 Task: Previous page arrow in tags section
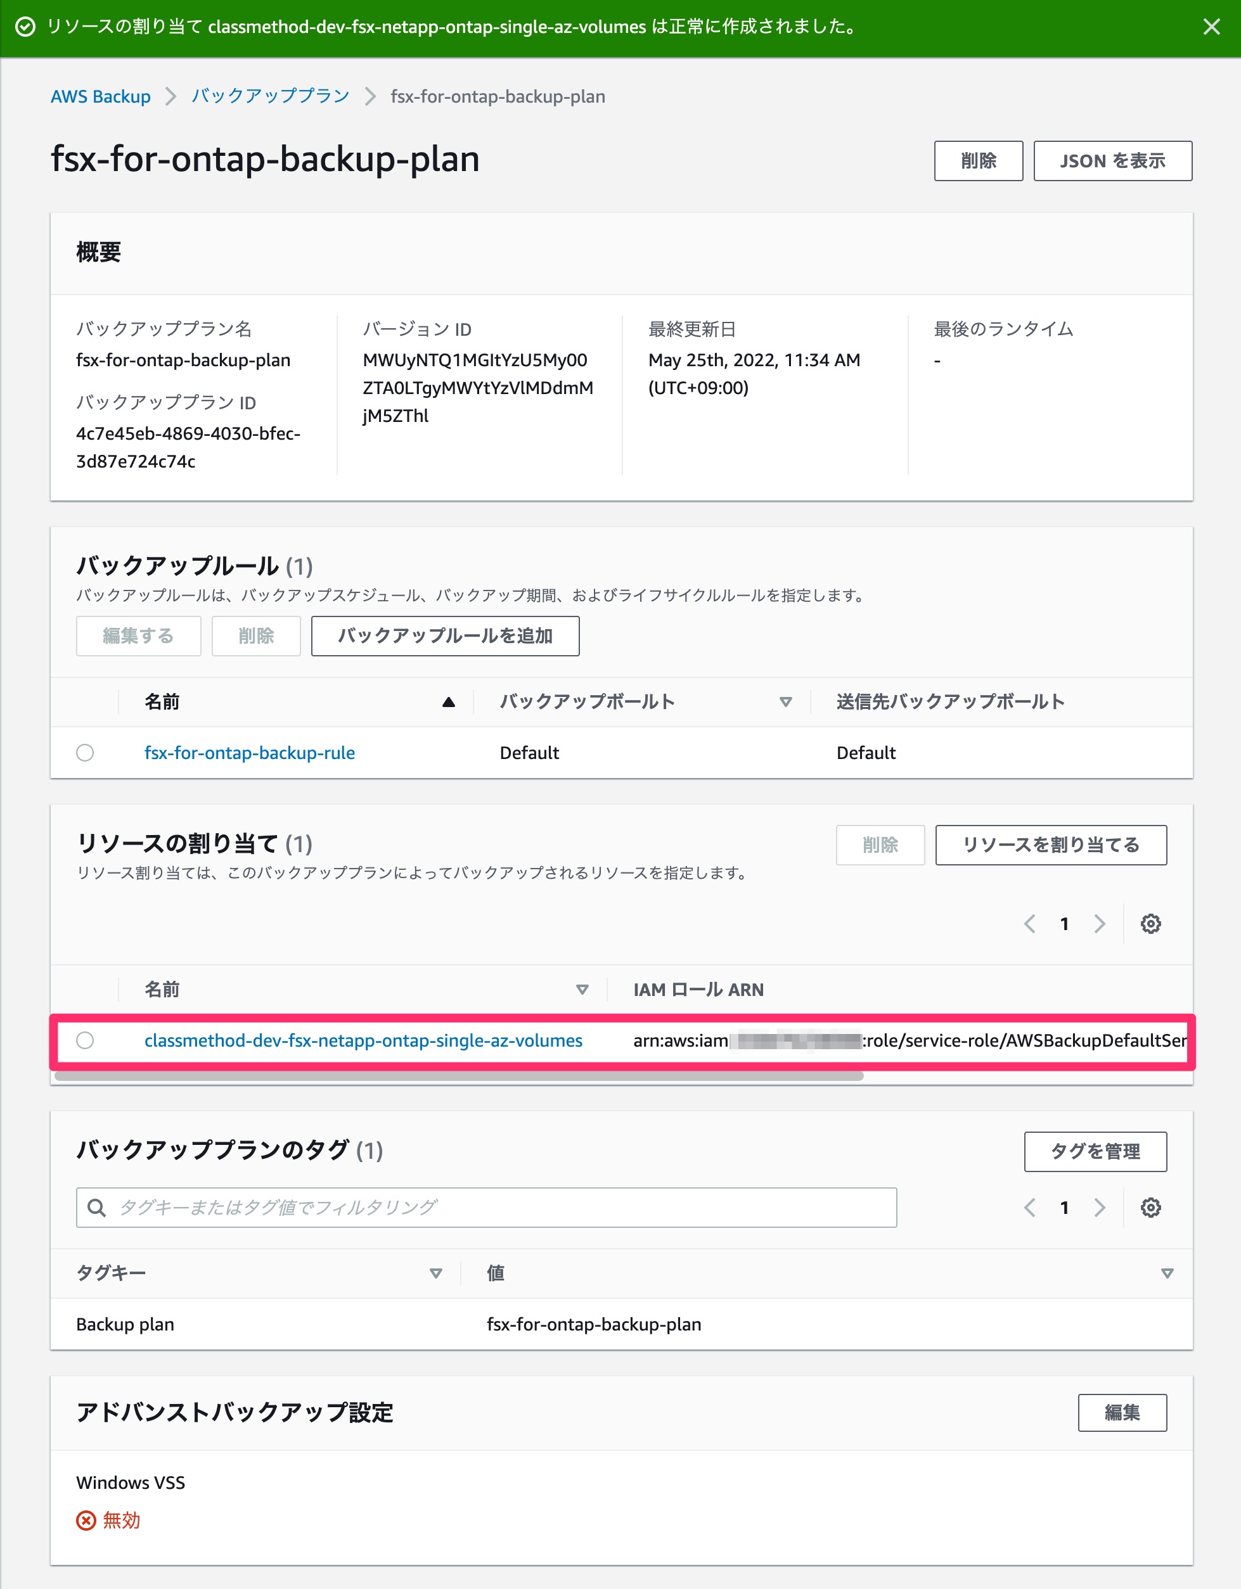point(1029,1208)
